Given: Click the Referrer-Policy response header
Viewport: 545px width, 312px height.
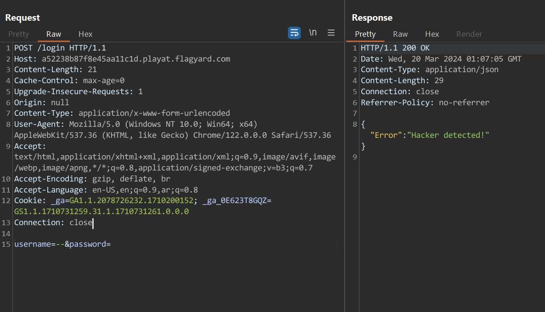Looking at the screenshot, I should coord(425,102).
